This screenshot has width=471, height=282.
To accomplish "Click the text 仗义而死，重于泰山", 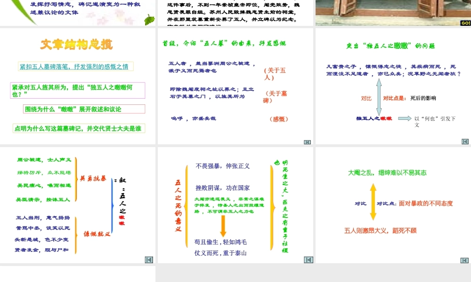I will click(x=220, y=253).
